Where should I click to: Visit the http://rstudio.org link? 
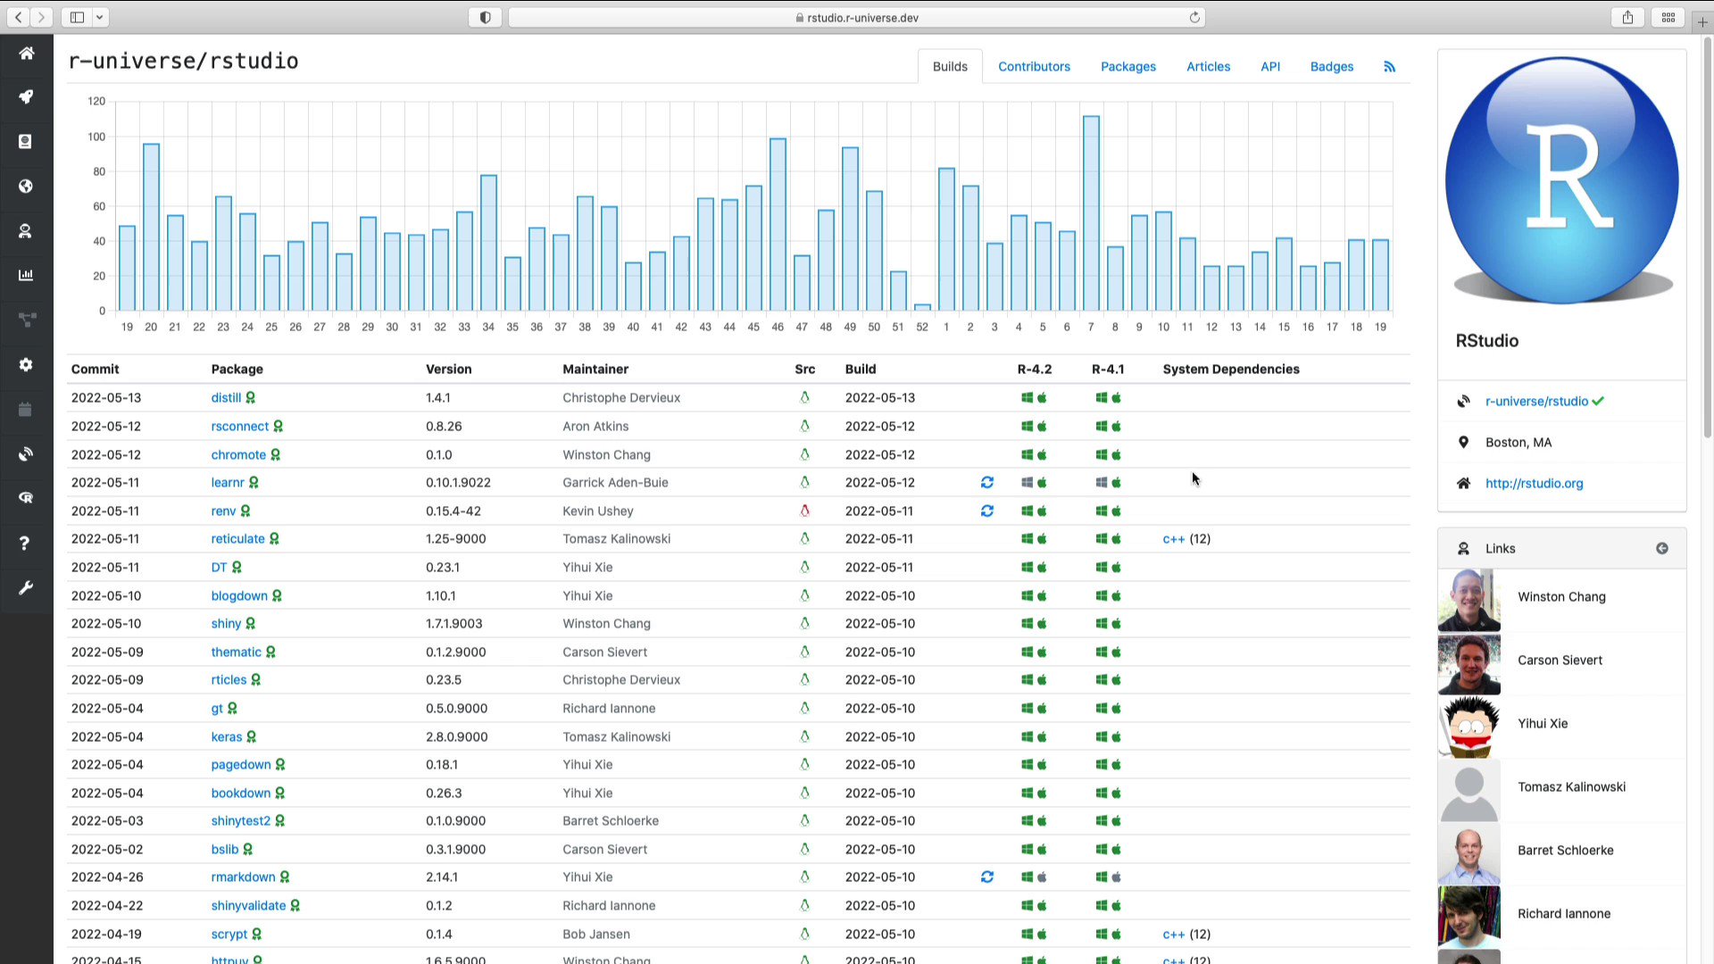click(1534, 483)
